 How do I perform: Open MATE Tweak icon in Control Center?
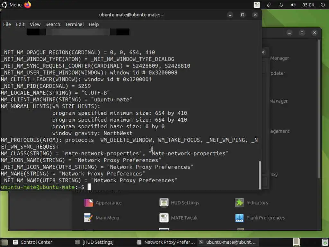(164, 218)
